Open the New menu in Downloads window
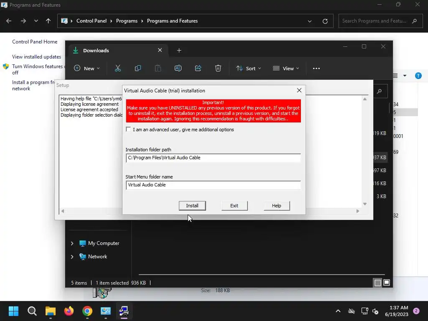The height and width of the screenshot is (321, 428). click(x=87, y=68)
